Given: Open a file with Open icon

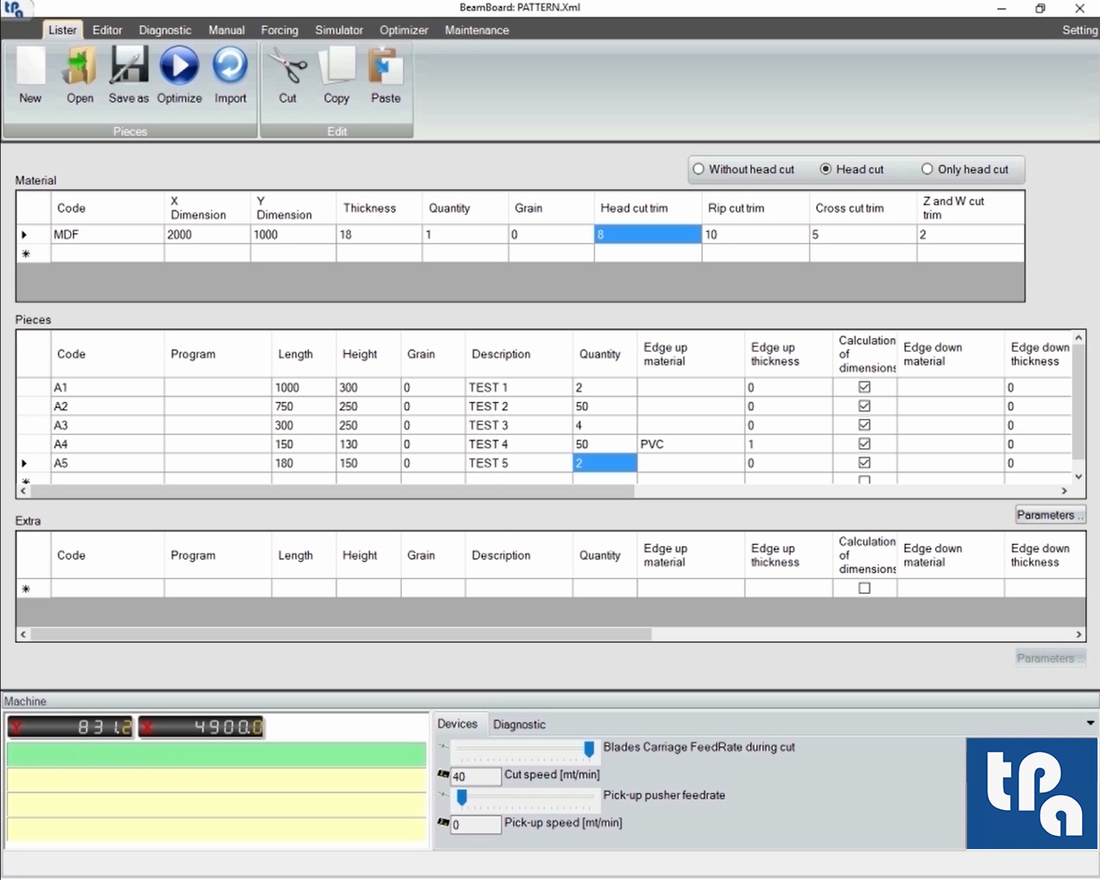Looking at the screenshot, I should [79, 76].
